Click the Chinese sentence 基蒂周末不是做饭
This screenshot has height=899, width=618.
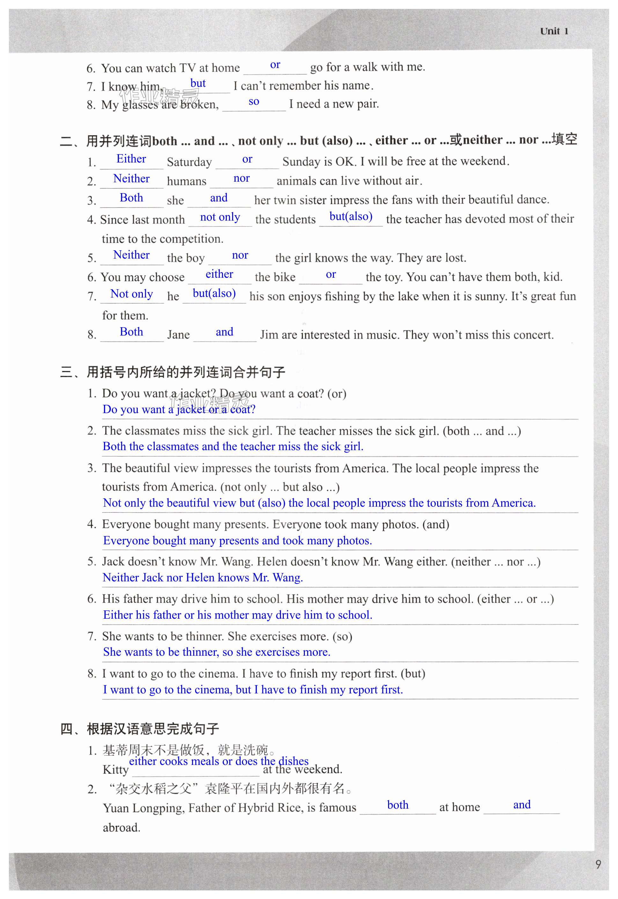190,750
